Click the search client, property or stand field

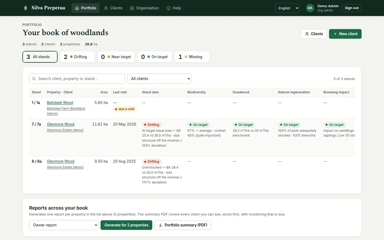pyautogui.click(x=77, y=79)
